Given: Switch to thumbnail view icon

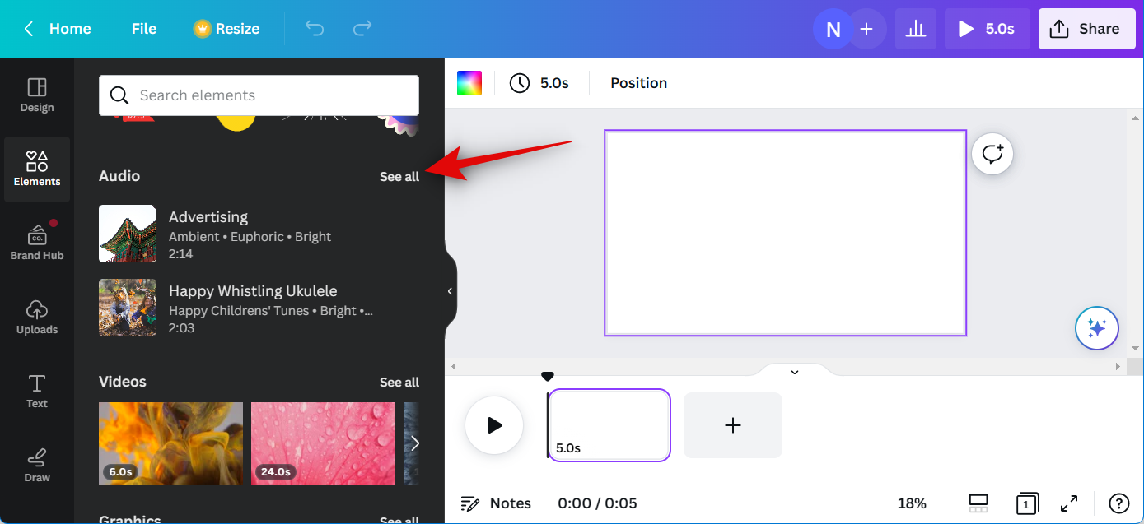Looking at the screenshot, I should tap(978, 503).
